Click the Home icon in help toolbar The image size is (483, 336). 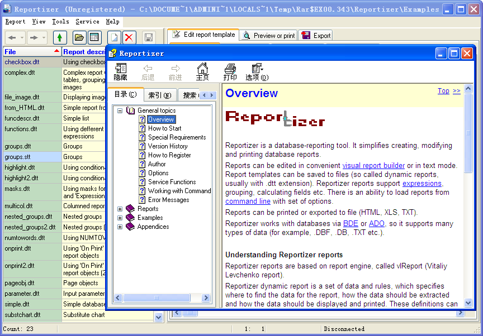pos(202,71)
